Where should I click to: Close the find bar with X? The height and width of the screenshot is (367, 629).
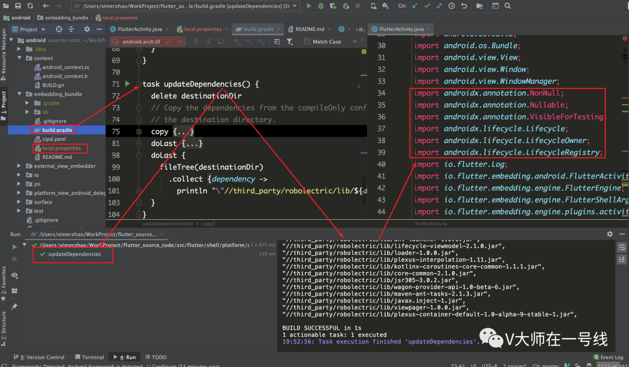362,41
